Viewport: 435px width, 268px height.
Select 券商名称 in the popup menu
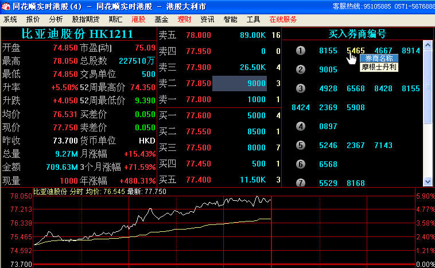tap(379, 58)
